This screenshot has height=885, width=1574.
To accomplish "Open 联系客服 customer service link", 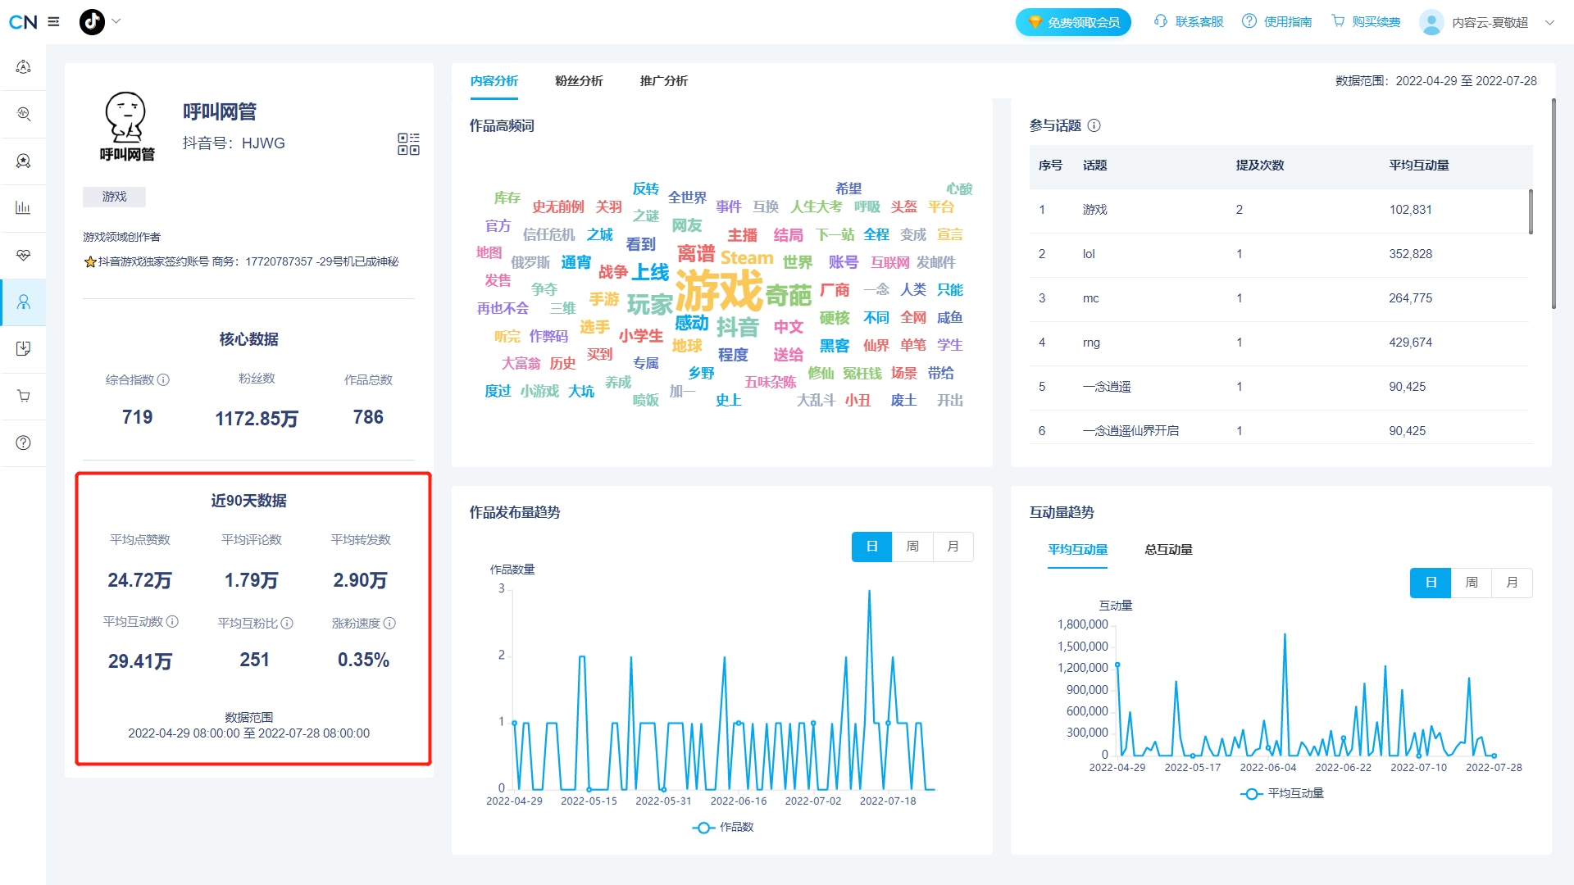I will (x=1189, y=22).
